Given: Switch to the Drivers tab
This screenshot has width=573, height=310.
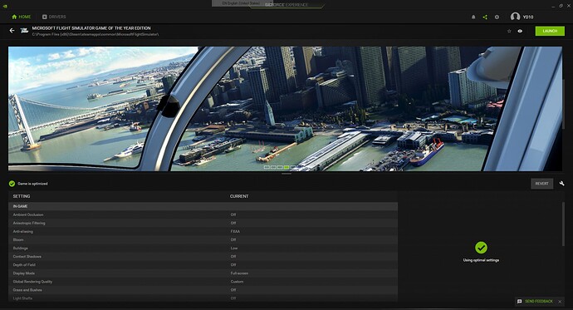Looking at the screenshot, I should [54, 17].
